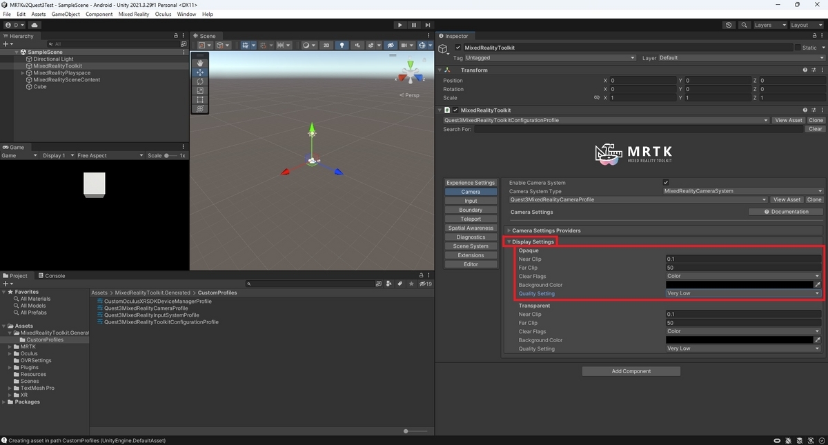This screenshot has width=828, height=445.
Task: Open Transform component more options menu
Action: tap(821, 70)
